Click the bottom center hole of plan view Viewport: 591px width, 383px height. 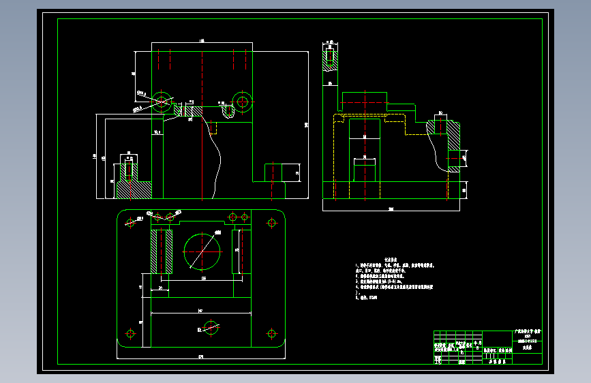click(x=211, y=327)
